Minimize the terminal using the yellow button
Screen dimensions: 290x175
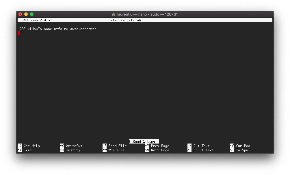[x=26, y=14]
